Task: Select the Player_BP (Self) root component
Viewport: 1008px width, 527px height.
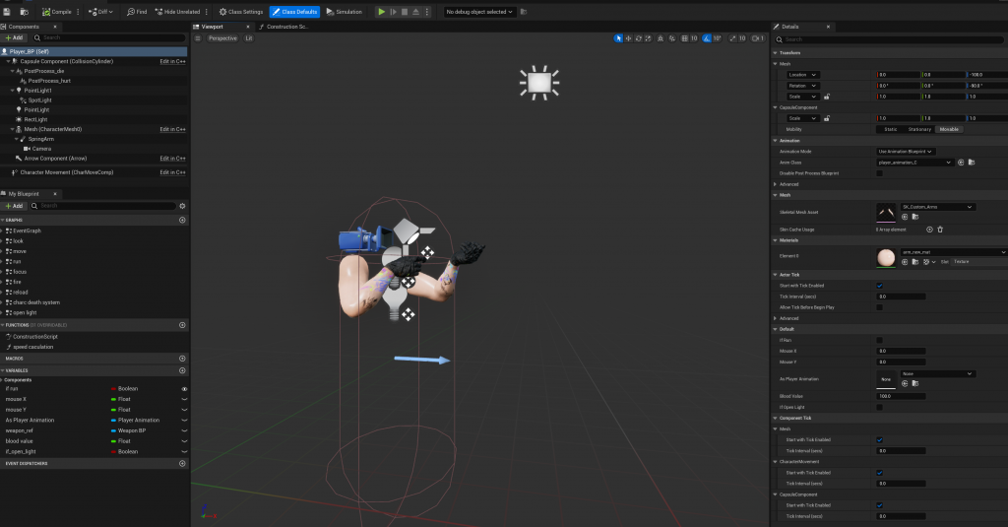Action: 94,51
